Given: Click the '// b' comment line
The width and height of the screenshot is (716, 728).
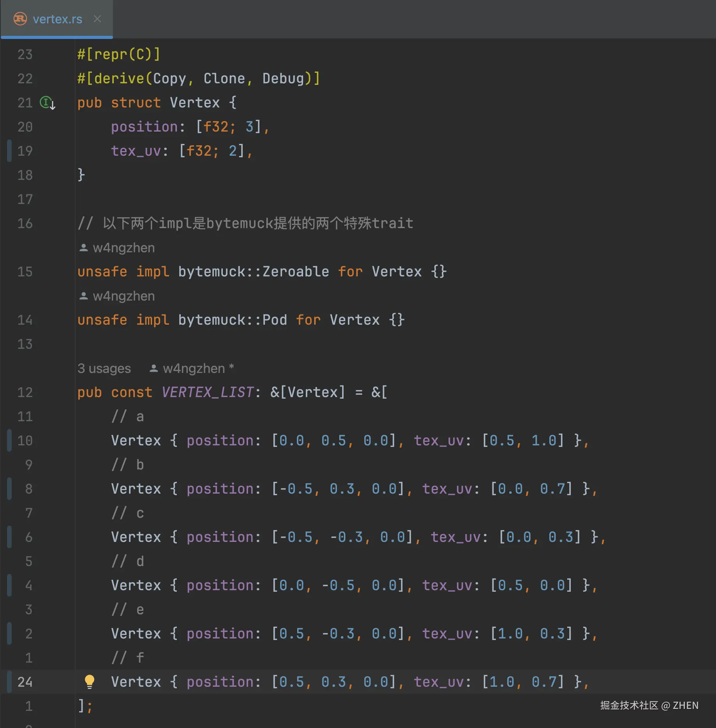Looking at the screenshot, I should [x=128, y=465].
